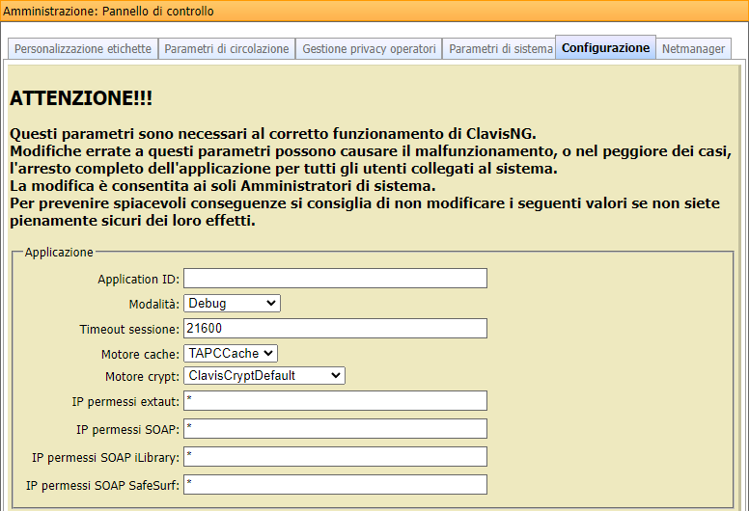
Task: Open the Motore cache TAPCCache dropdown
Action: pyautogui.click(x=231, y=354)
